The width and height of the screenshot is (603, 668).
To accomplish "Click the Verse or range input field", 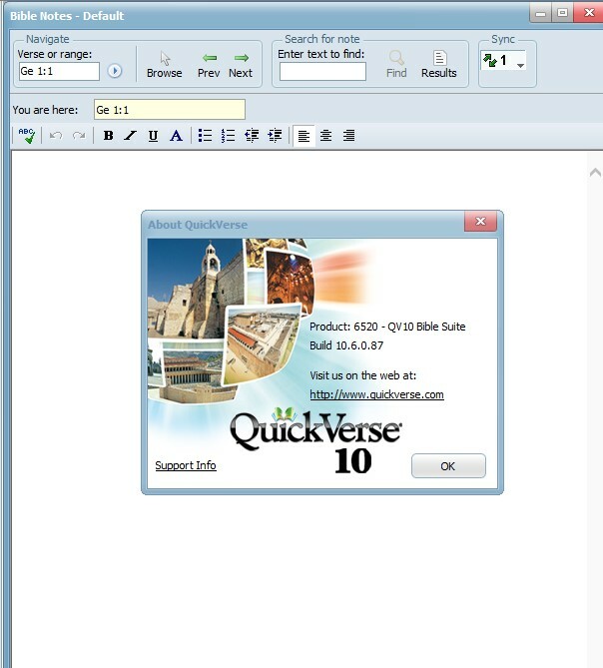I will (x=59, y=71).
